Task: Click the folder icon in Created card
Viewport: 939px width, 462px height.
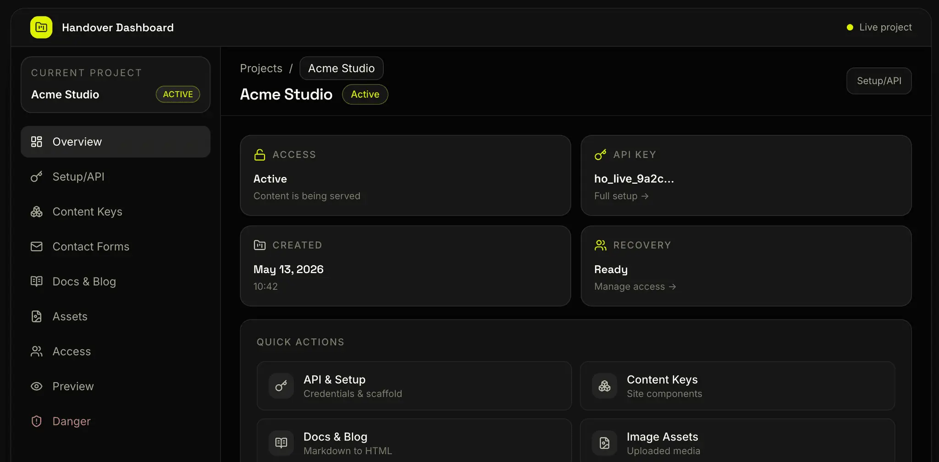Action: [260, 245]
